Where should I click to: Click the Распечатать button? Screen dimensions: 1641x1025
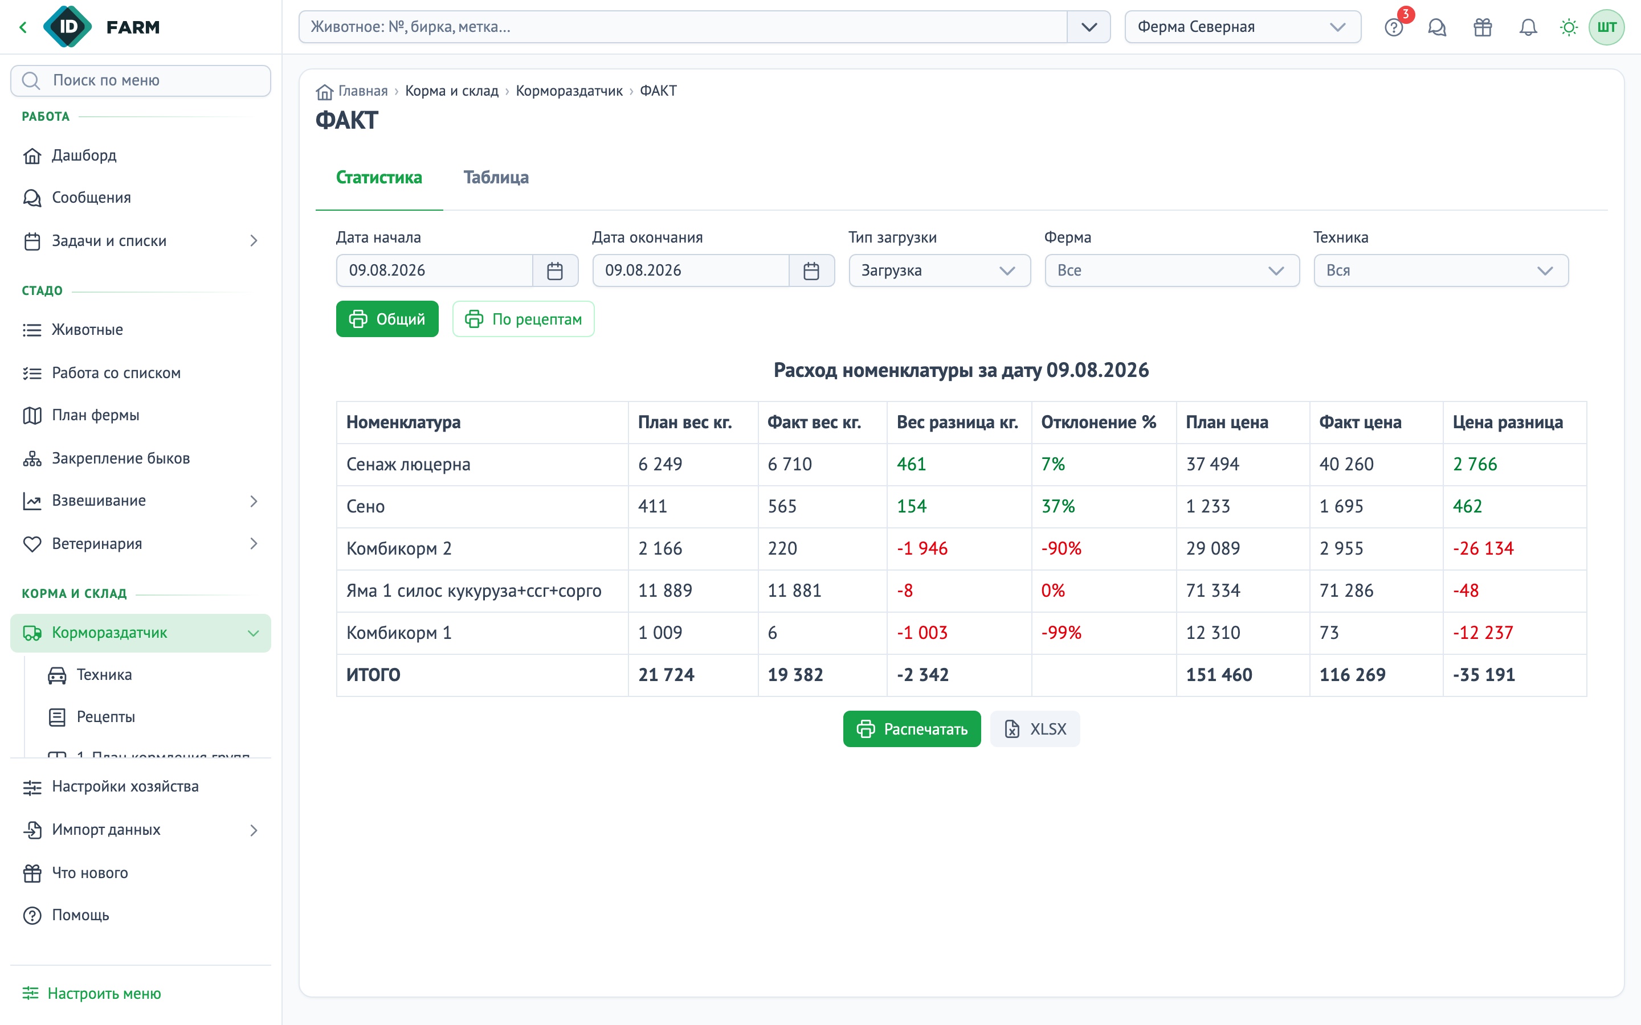click(911, 729)
